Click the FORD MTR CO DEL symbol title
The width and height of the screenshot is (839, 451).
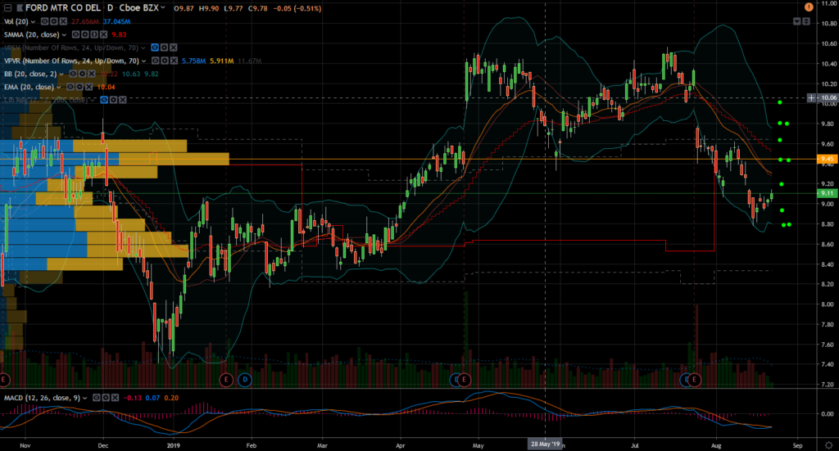tap(63, 8)
